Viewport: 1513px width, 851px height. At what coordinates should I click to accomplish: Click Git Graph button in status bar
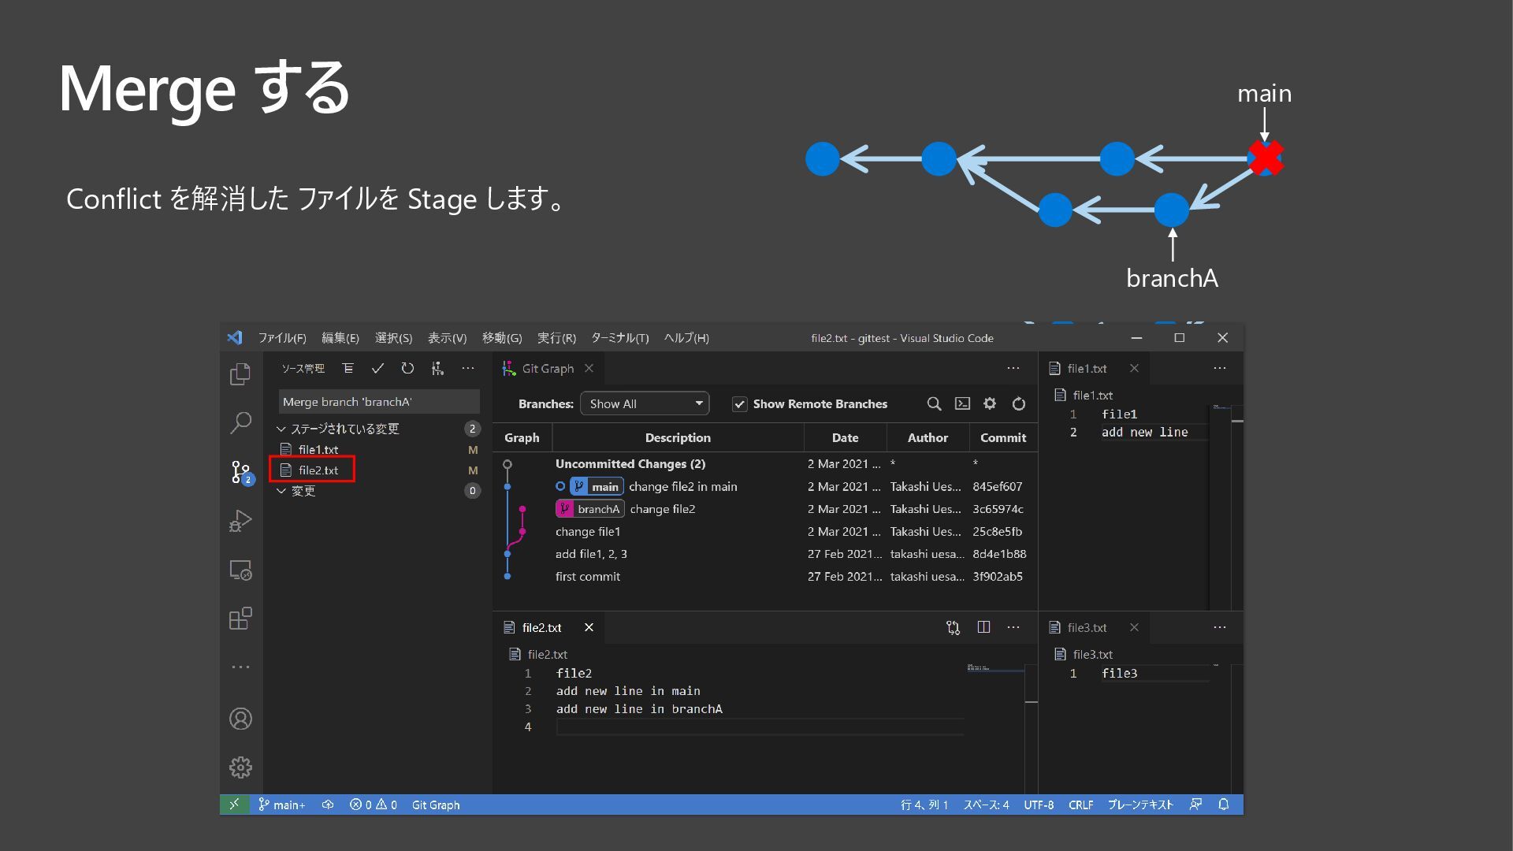[x=435, y=805]
